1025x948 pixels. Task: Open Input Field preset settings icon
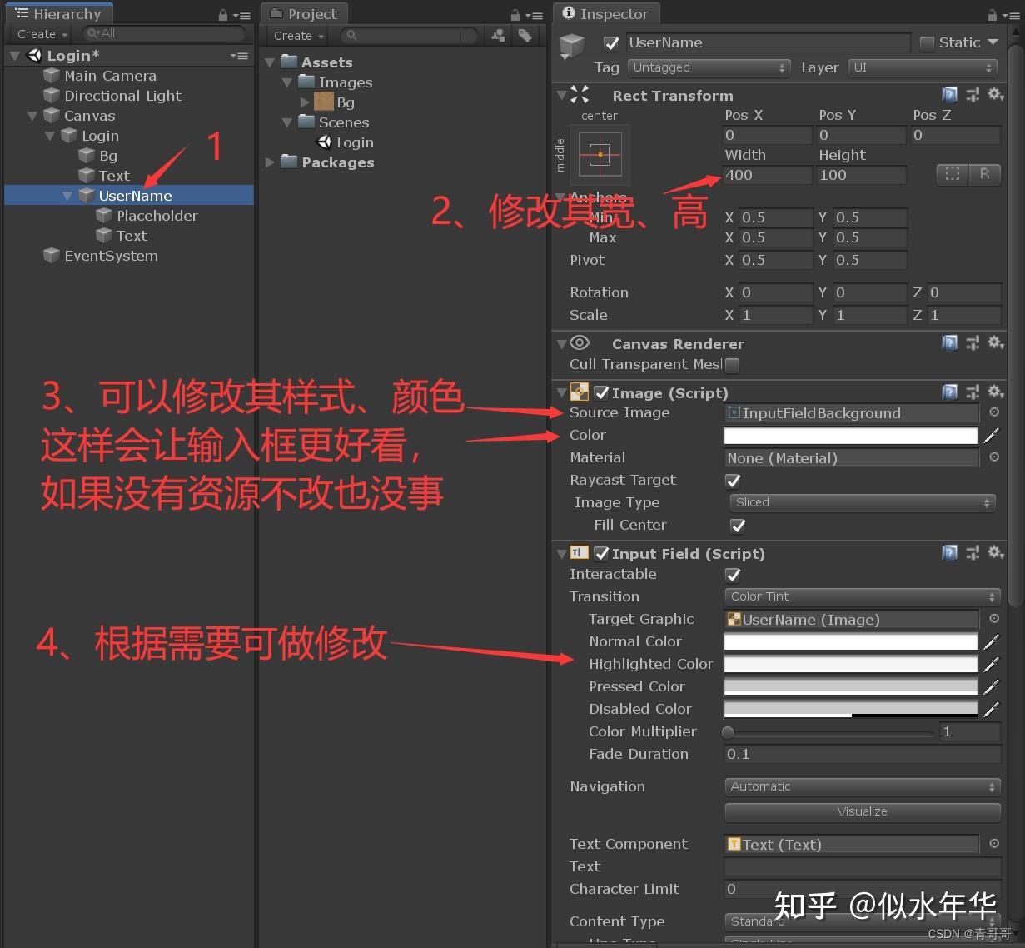point(973,552)
